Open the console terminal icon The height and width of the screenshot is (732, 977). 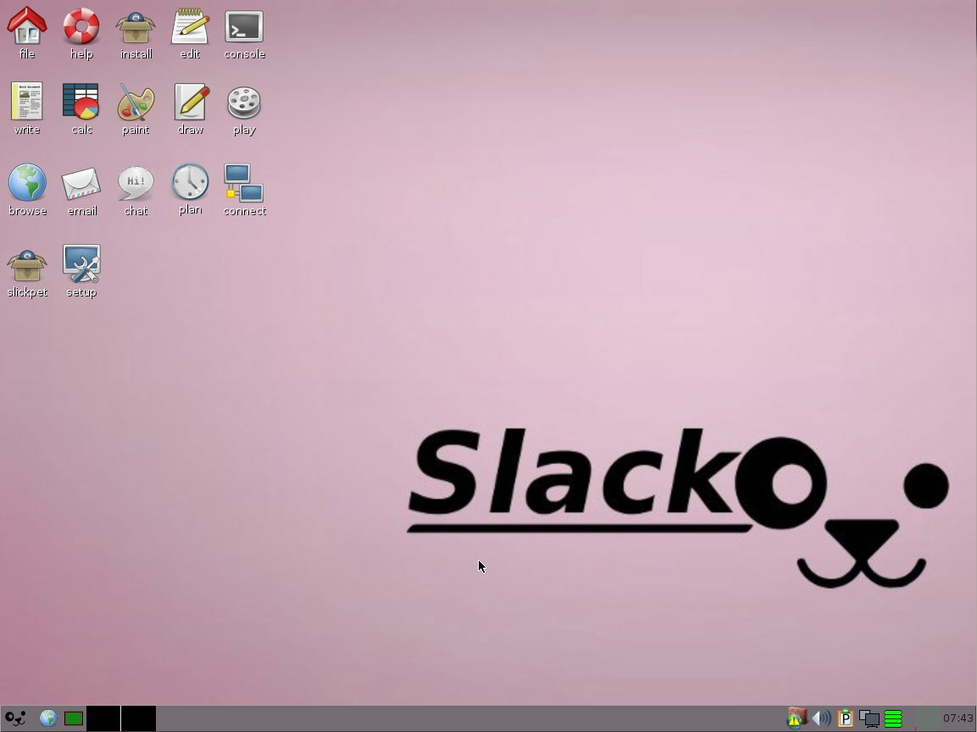coord(244,26)
